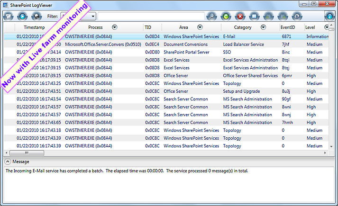Click the TID column header
The height and width of the screenshot is (206, 338).
click(148, 27)
